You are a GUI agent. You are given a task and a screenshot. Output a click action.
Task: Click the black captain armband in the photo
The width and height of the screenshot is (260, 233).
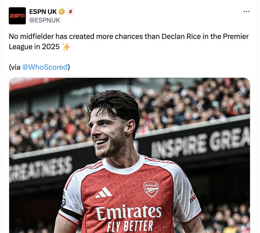pyautogui.click(x=71, y=214)
